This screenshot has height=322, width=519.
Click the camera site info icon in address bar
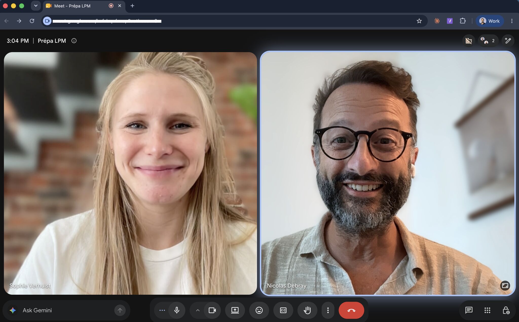pos(47,21)
